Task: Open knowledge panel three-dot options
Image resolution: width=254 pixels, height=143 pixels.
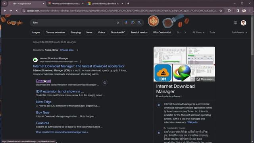Action: click(x=182, y=97)
